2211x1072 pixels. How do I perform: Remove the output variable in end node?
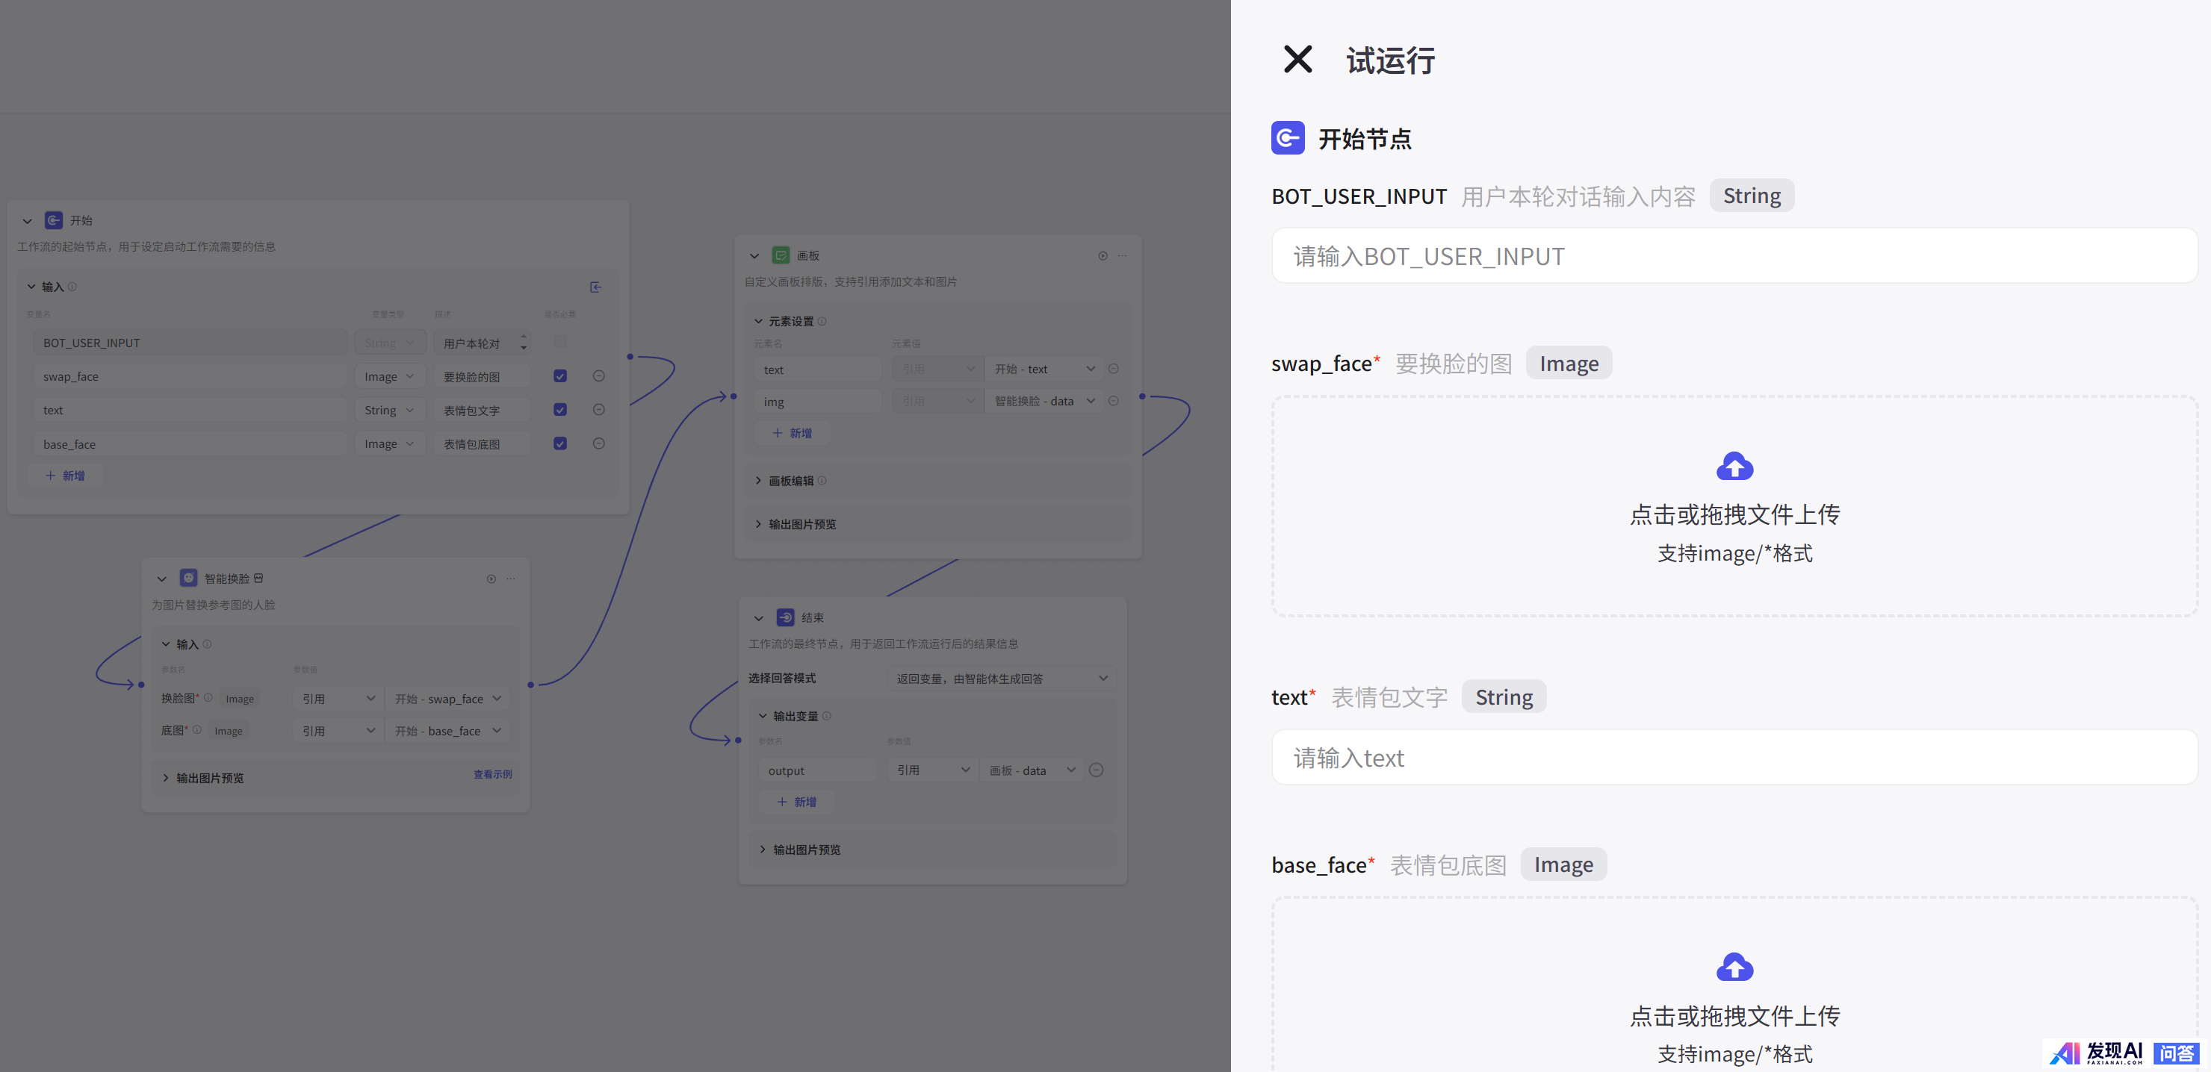(1096, 770)
